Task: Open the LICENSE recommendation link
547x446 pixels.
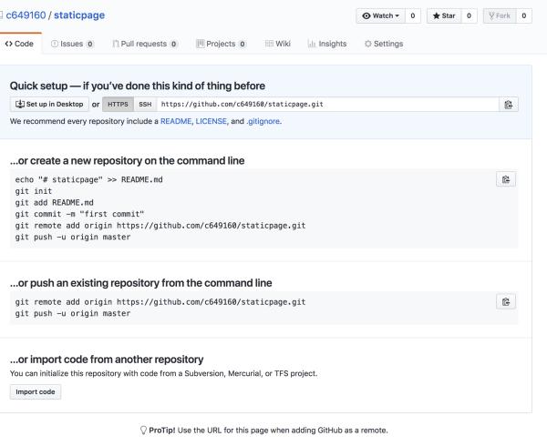Action: pyautogui.click(x=212, y=121)
